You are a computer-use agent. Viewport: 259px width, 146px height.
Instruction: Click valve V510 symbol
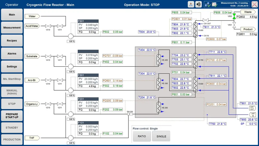[x=48, y=26]
